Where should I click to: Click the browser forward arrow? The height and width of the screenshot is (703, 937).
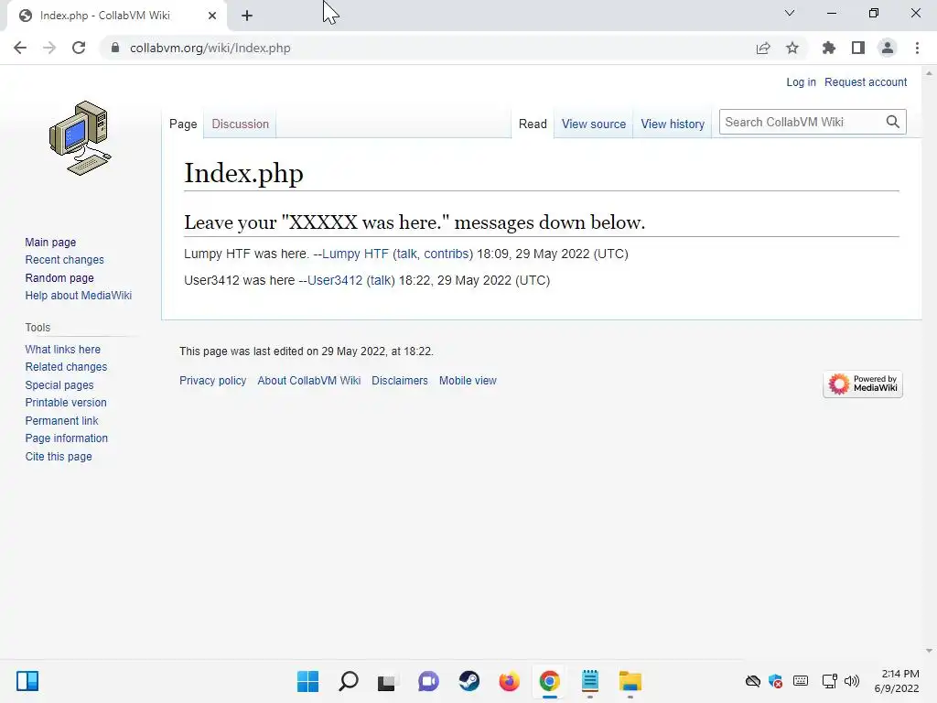pyautogui.click(x=49, y=48)
